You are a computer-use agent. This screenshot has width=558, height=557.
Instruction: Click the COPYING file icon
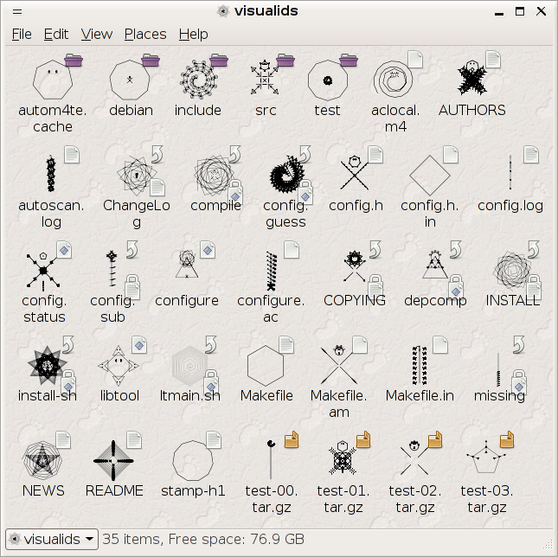point(355,266)
